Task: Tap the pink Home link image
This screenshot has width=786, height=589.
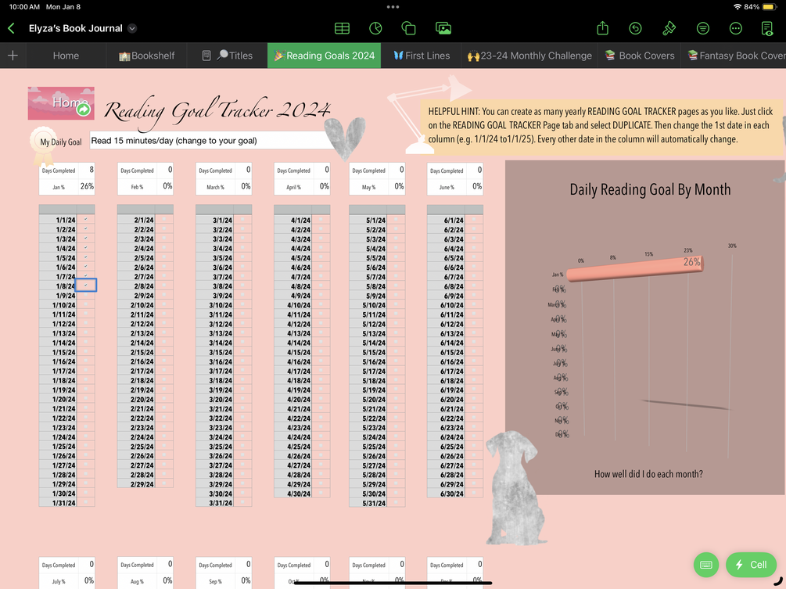Action: [x=61, y=103]
